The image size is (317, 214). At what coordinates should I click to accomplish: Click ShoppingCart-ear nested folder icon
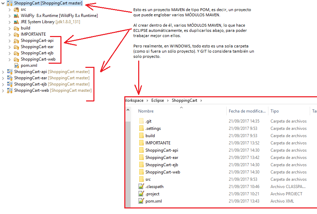[16, 47]
